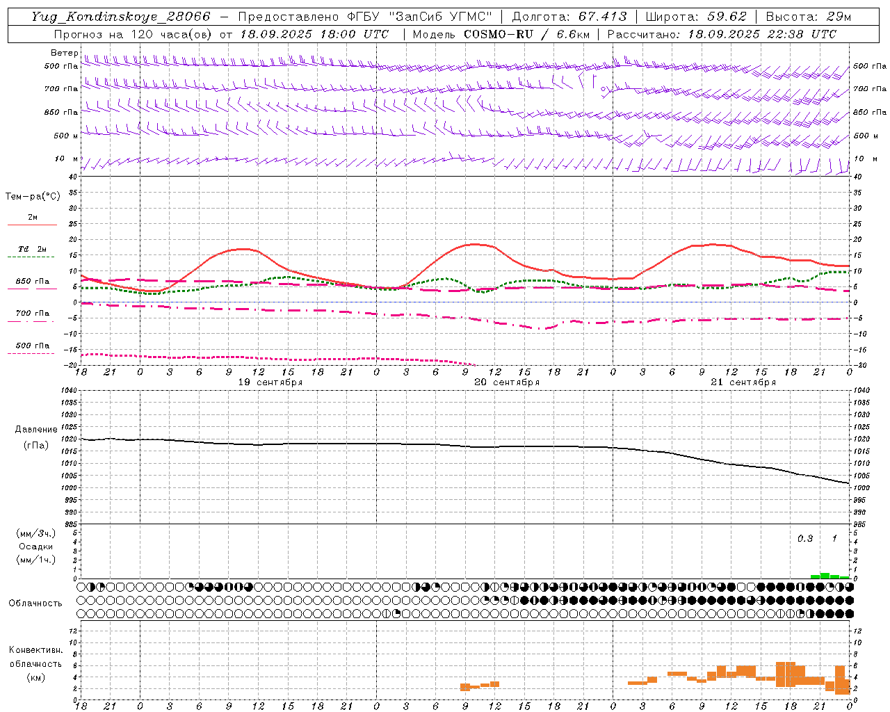Click the '21 сентября' date label
Viewport: 890px width, 712px height.
point(743,382)
